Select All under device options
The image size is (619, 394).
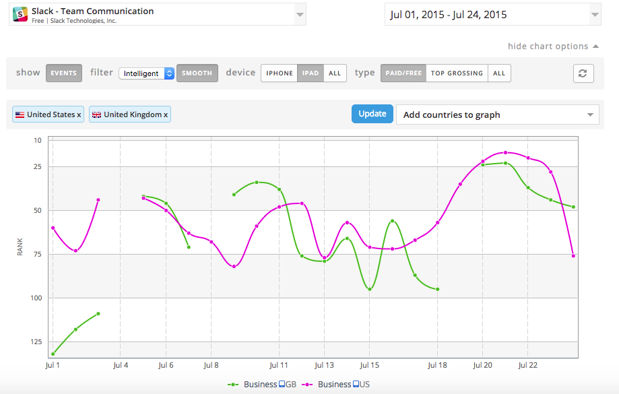tap(335, 73)
